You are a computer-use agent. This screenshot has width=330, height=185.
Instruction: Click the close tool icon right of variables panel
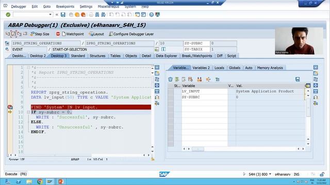click(x=316, y=67)
